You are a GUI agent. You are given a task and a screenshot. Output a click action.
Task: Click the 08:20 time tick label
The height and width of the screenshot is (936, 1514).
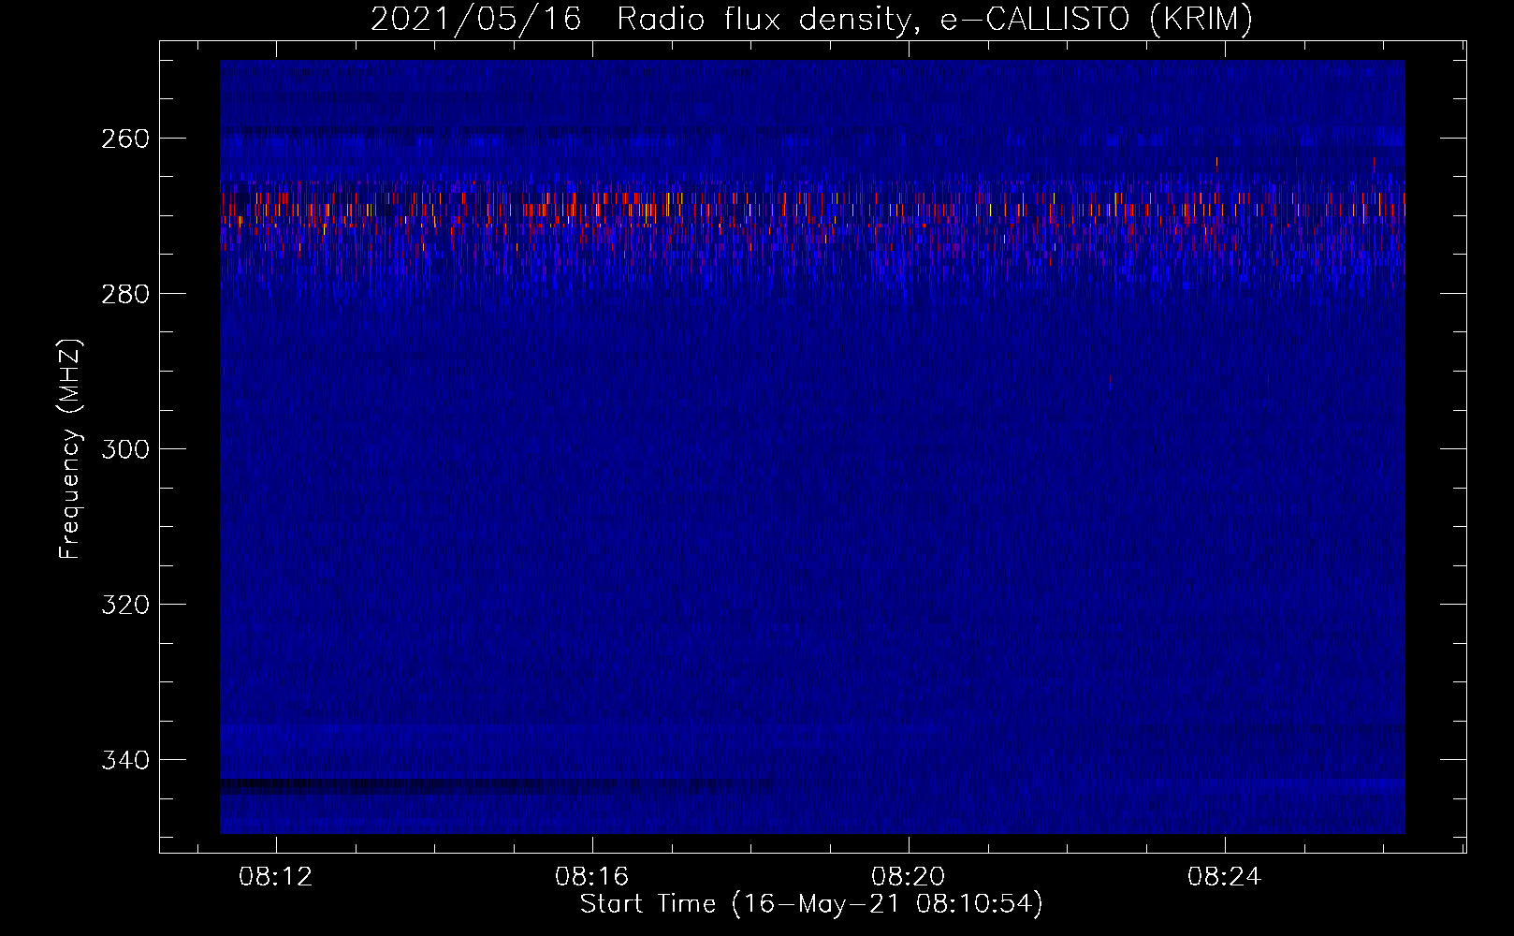pos(909,877)
